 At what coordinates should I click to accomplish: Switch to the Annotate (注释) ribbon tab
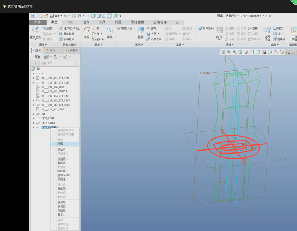point(86,22)
